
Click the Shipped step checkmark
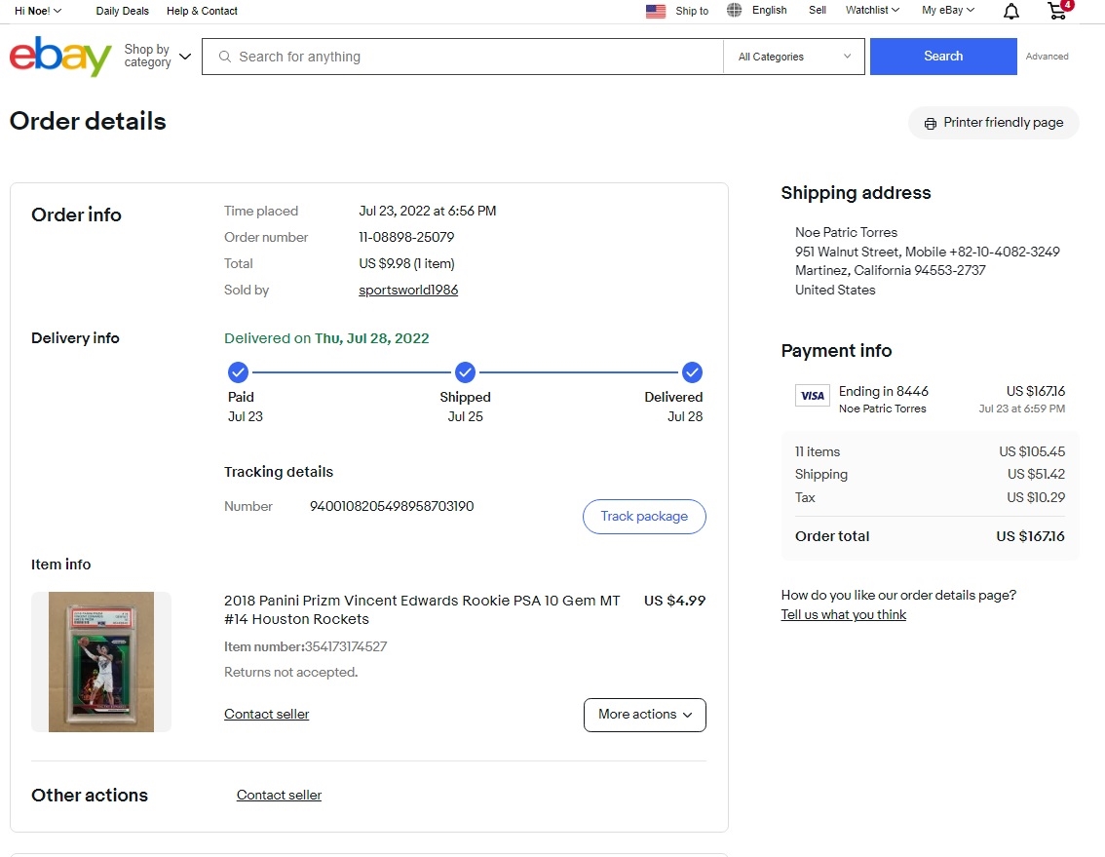[x=465, y=371]
